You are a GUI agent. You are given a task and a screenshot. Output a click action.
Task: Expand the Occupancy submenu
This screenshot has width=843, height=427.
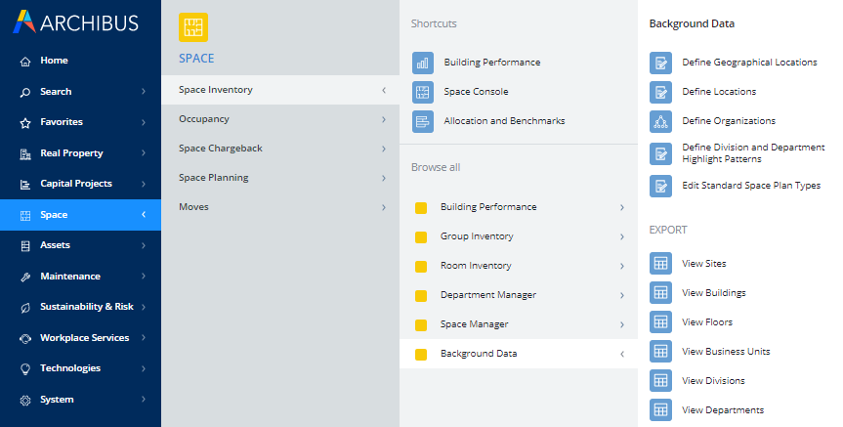pos(384,119)
